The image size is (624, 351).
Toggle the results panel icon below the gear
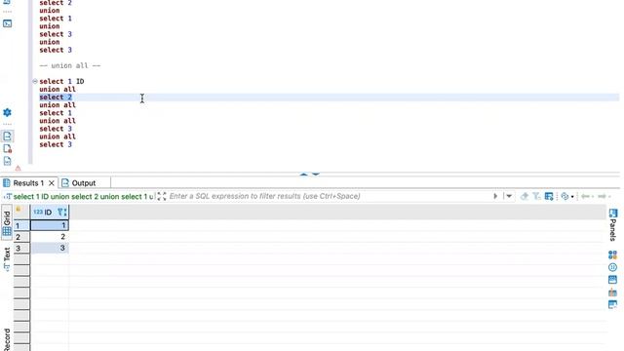pyautogui.click(x=7, y=136)
